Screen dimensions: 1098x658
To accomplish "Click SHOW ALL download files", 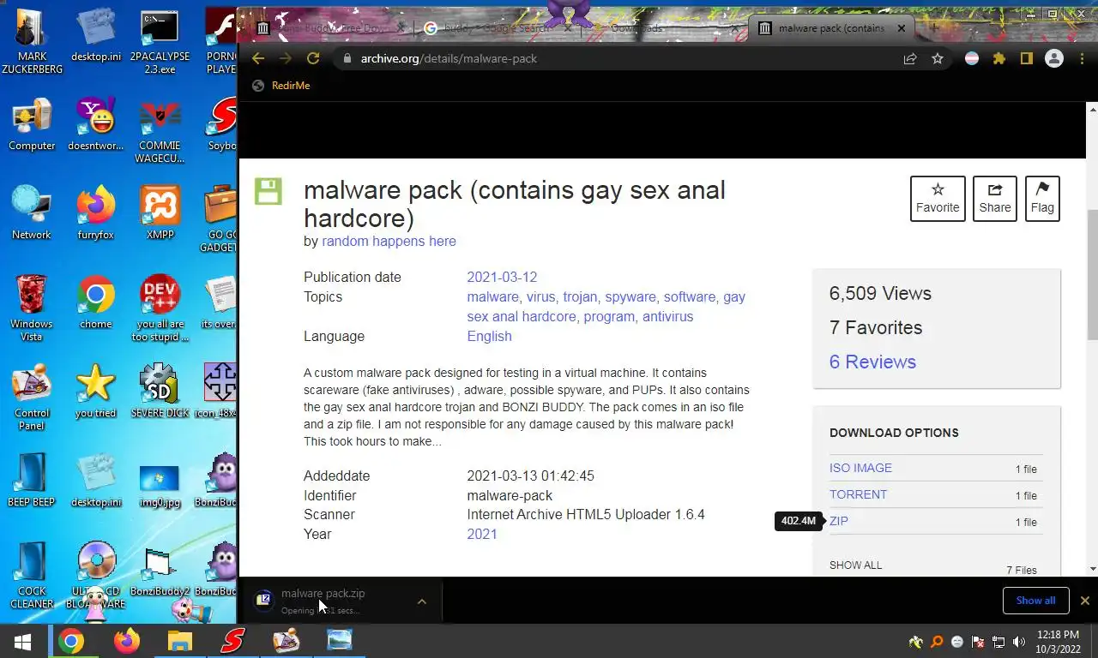I will [855, 565].
